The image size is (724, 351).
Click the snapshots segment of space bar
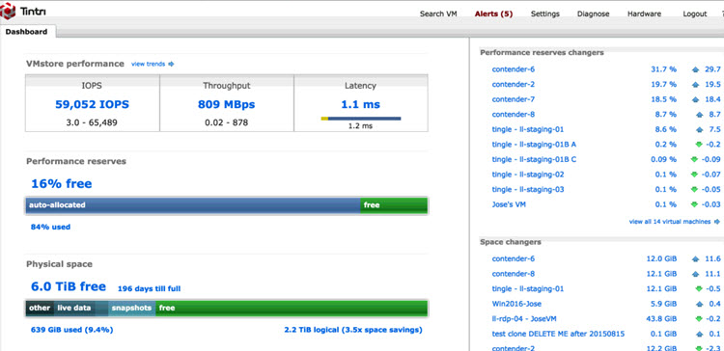pyautogui.click(x=132, y=309)
